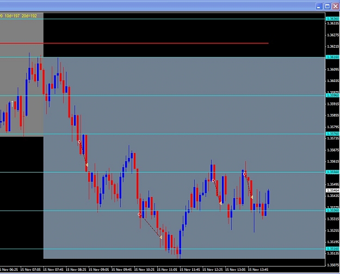340x274 pixels.
Task: Click the 20d=192 indicator text
Action: coord(29,16)
